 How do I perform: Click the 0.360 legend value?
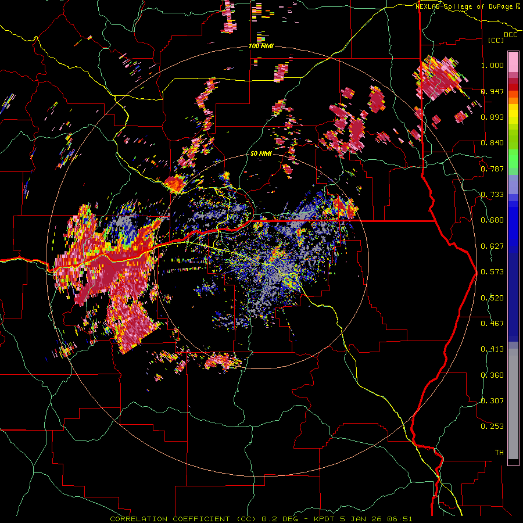[x=492, y=375]
